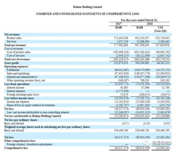
Task: Select "Foreign currency translation adjustments" row label
Action: click(x=29, y=144)
